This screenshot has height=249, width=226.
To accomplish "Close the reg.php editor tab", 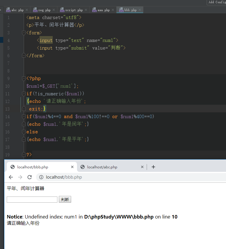I will coord(54,10).
